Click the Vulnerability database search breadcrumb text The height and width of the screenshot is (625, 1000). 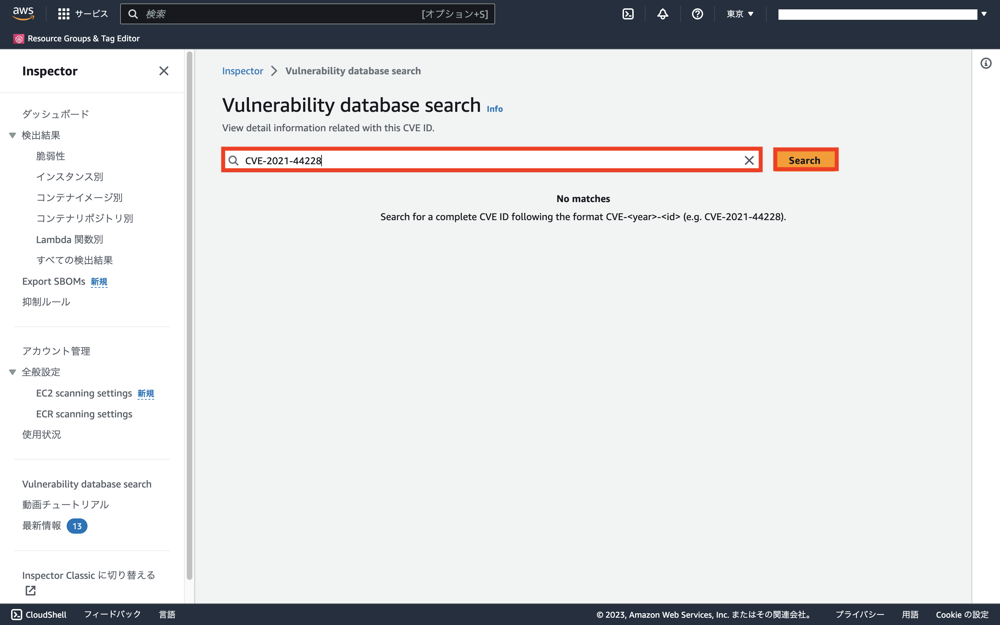353,71
